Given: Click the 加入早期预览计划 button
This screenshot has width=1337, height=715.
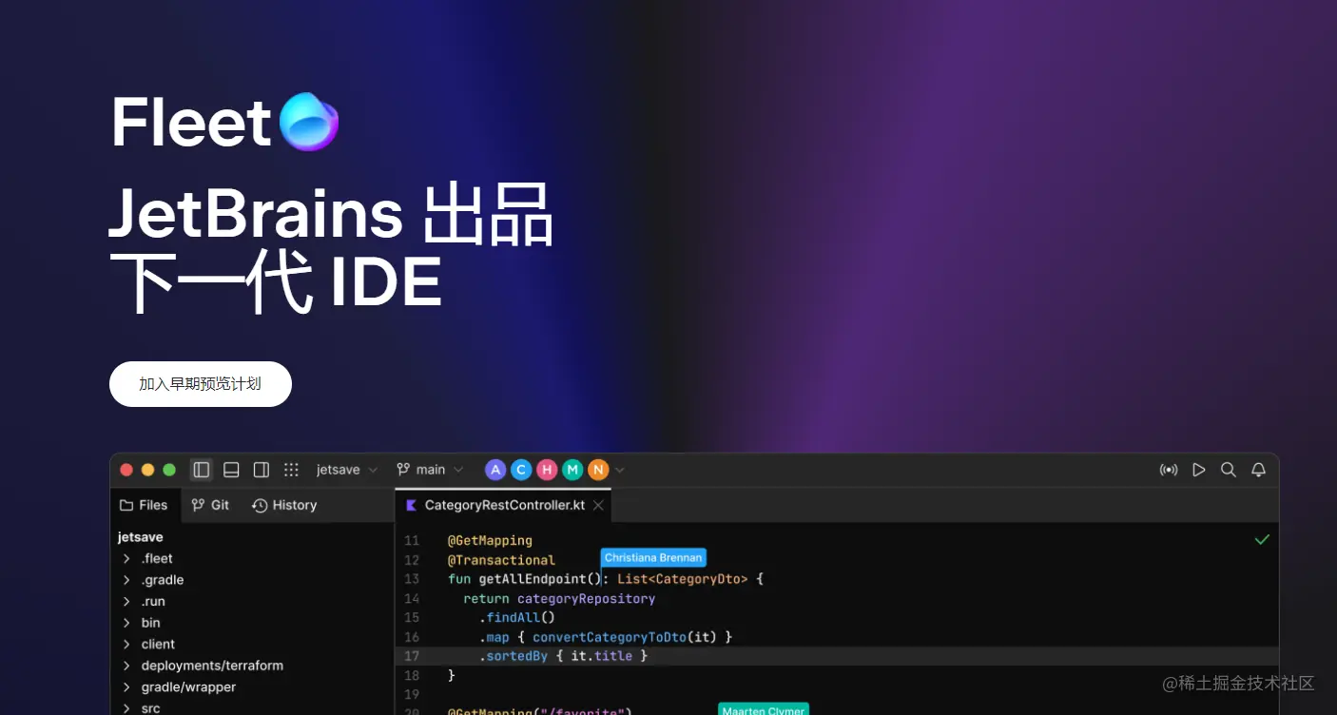Looking at the screenshot, I should (201, 384).
